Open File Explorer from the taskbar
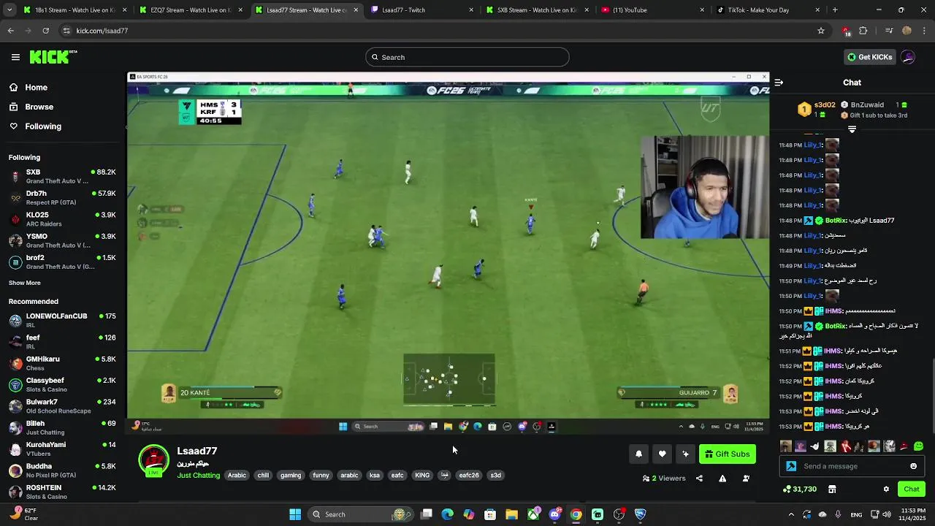 tap(511, 514)
